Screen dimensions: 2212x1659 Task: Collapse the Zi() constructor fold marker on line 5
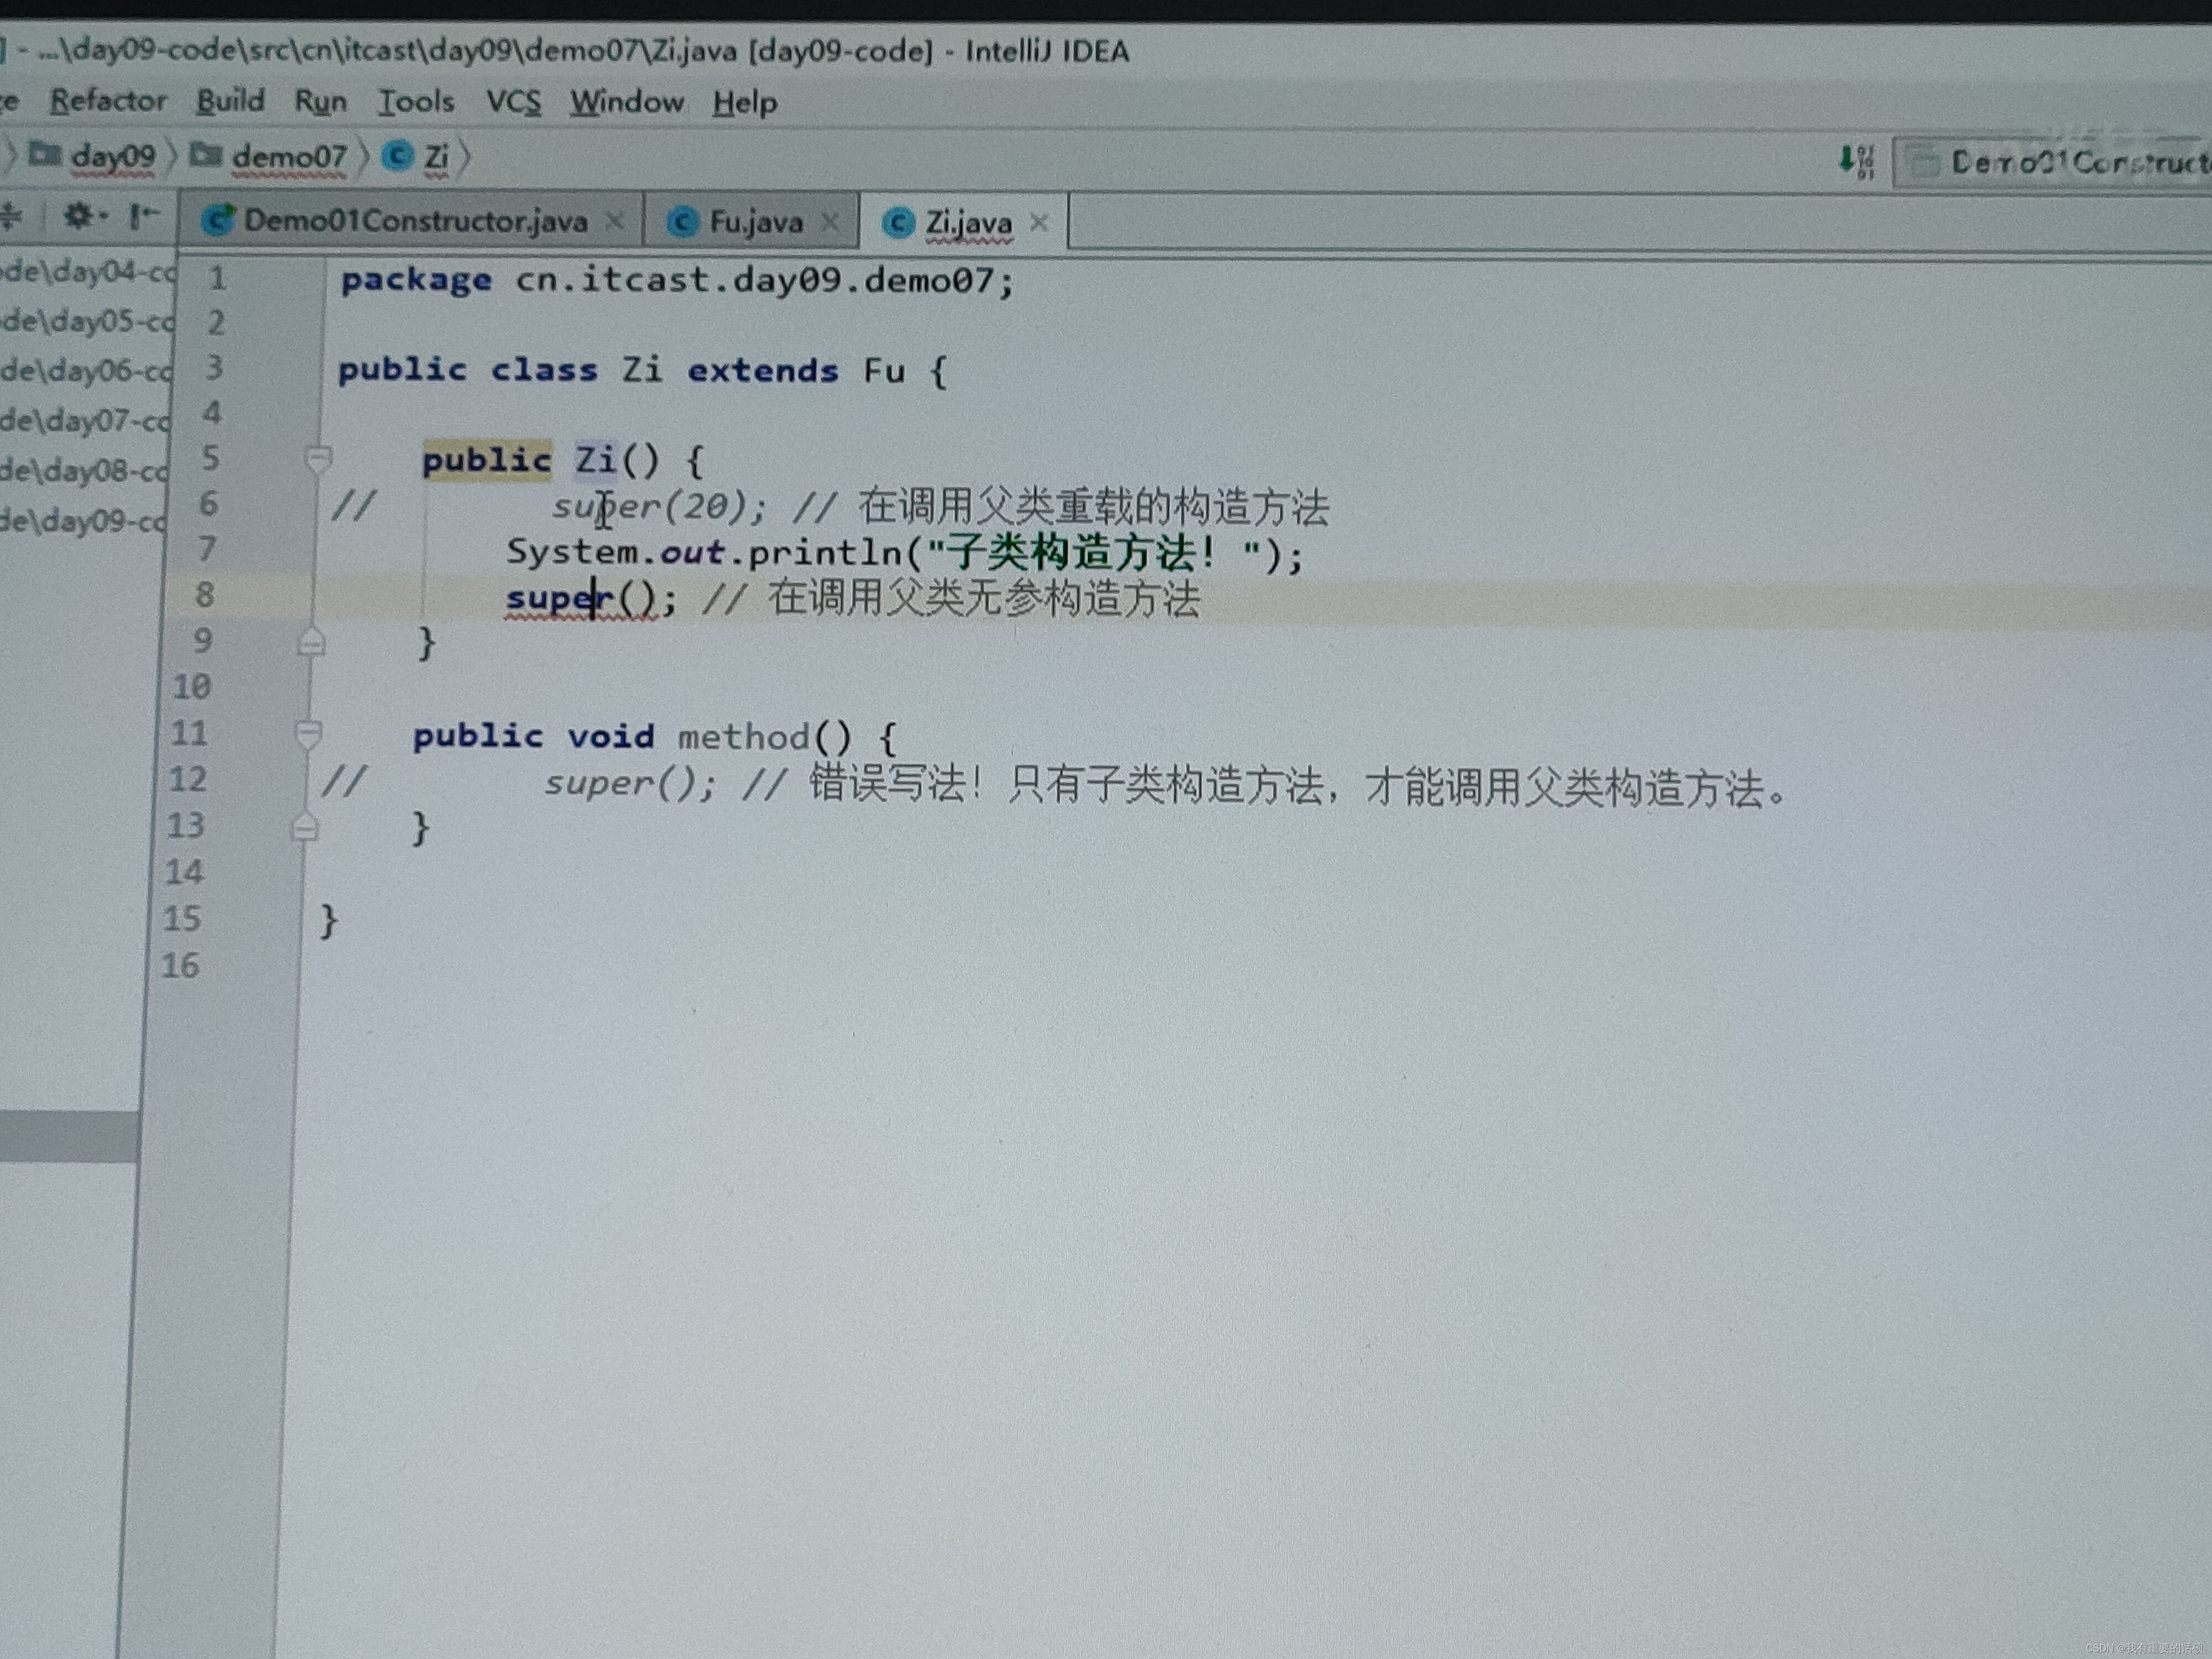coord(318,459)
